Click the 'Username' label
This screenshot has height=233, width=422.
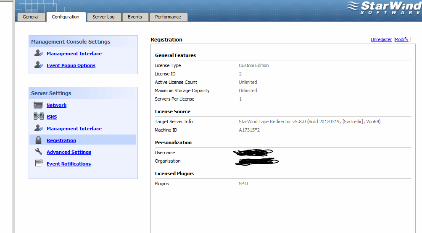point(165,153)
